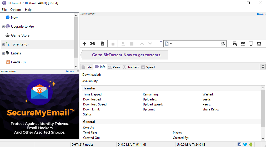This screenshot has width=266, height=147.
Task: Click the Twitter icon in status bar
Action: pos(245,144)
